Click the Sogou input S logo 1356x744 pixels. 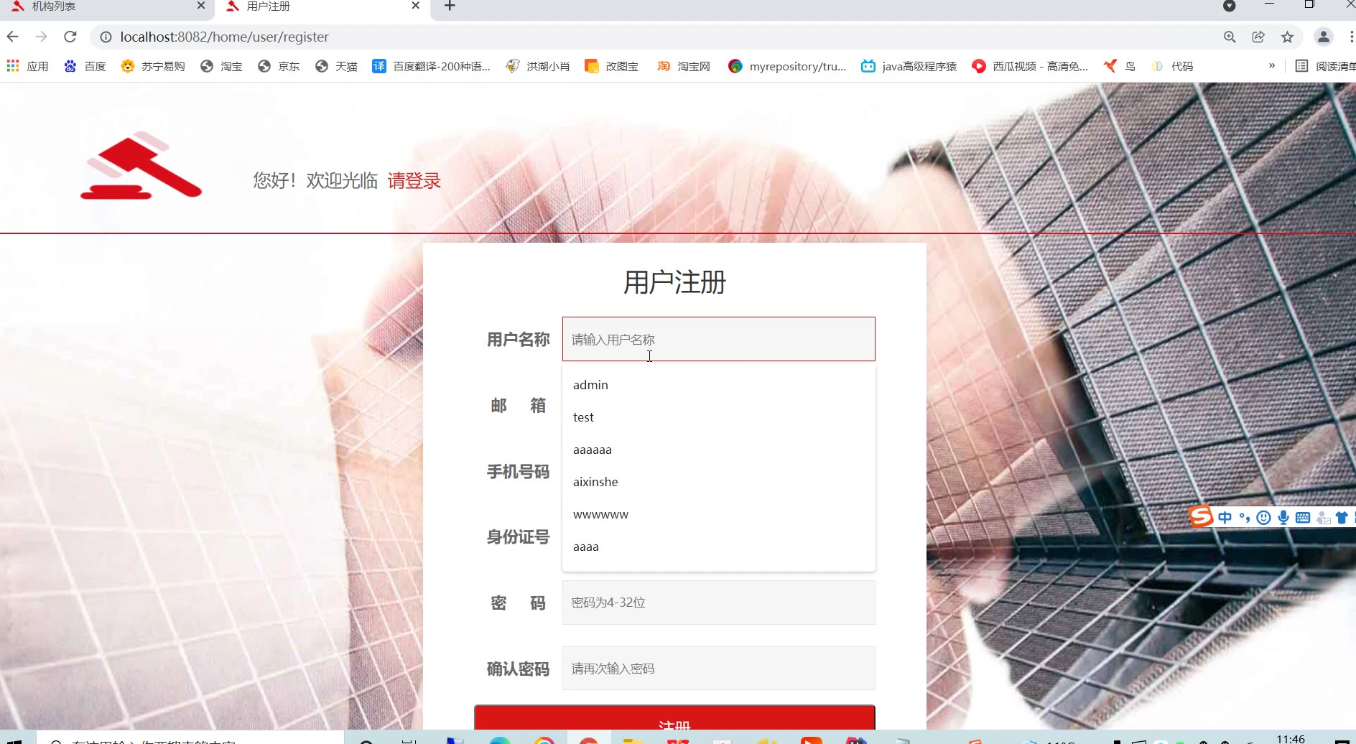(1201, 516)
